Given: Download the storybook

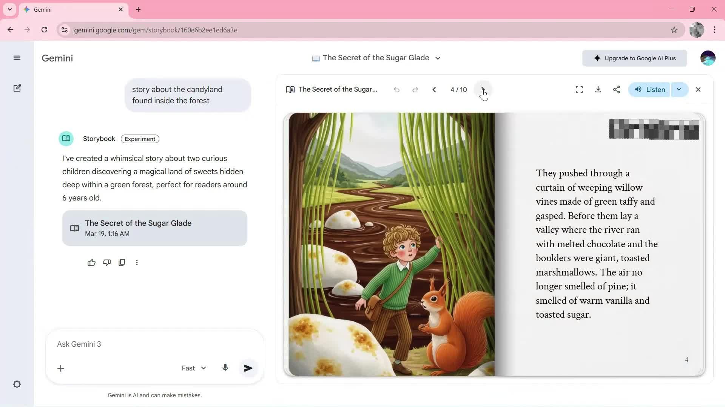Looking at the screenshot, I should point(598,90).
